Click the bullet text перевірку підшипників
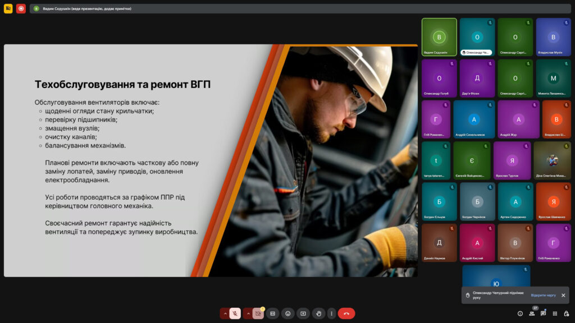The image size is (575, 323). coord(81,120)
